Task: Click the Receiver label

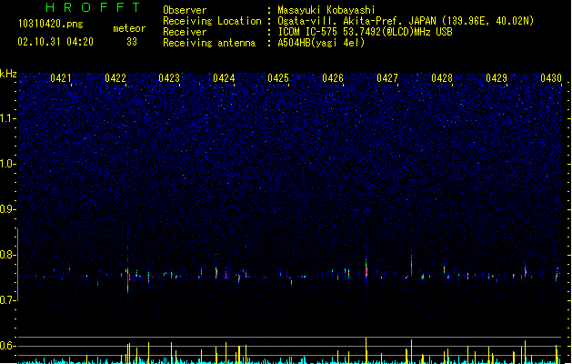Action: coord(185,32)
